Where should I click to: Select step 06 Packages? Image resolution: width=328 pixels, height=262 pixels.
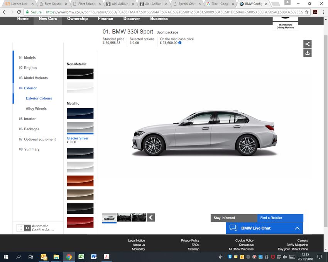[29, 129]
